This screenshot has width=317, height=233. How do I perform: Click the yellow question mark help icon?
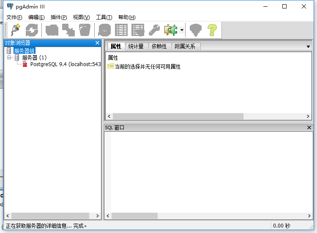click(x=212, y=30)
